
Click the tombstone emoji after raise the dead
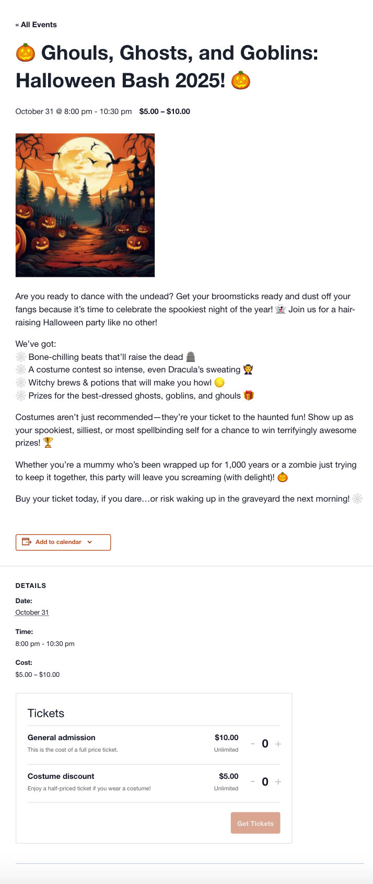click(x=191, y=357)
